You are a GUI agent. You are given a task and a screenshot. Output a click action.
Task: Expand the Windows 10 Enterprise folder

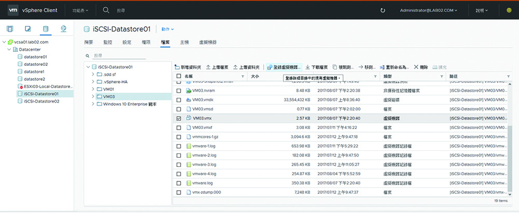pos(93,104)
